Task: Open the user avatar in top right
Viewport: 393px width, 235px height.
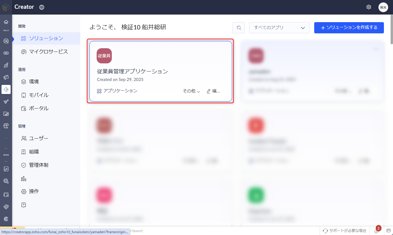Action: tap(383, 7)
